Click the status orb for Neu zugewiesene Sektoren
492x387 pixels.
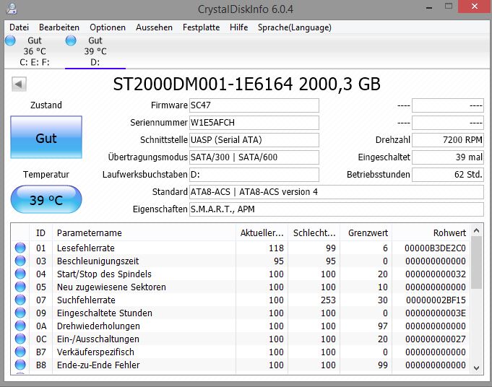20,287
